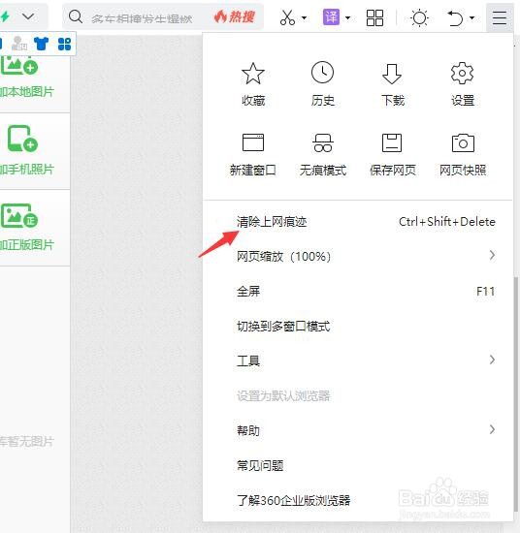Viewport: 520px width, 533px height.
Task: Click the menu's vertical scrollbar
Action: click(516, 394)
